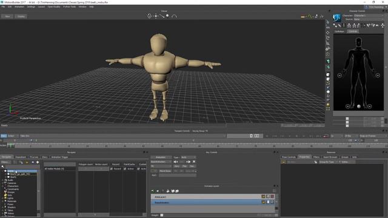Click the Flat button in Key Controls
Image resolution: width=388 pixels, height=218 pixels.
click(x=184, y=167)
